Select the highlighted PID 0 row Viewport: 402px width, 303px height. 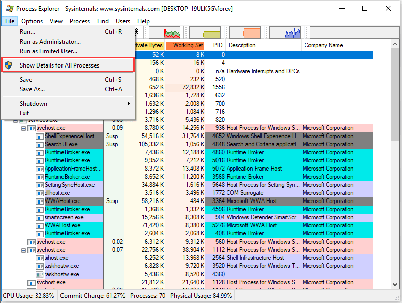pos(254,55)
